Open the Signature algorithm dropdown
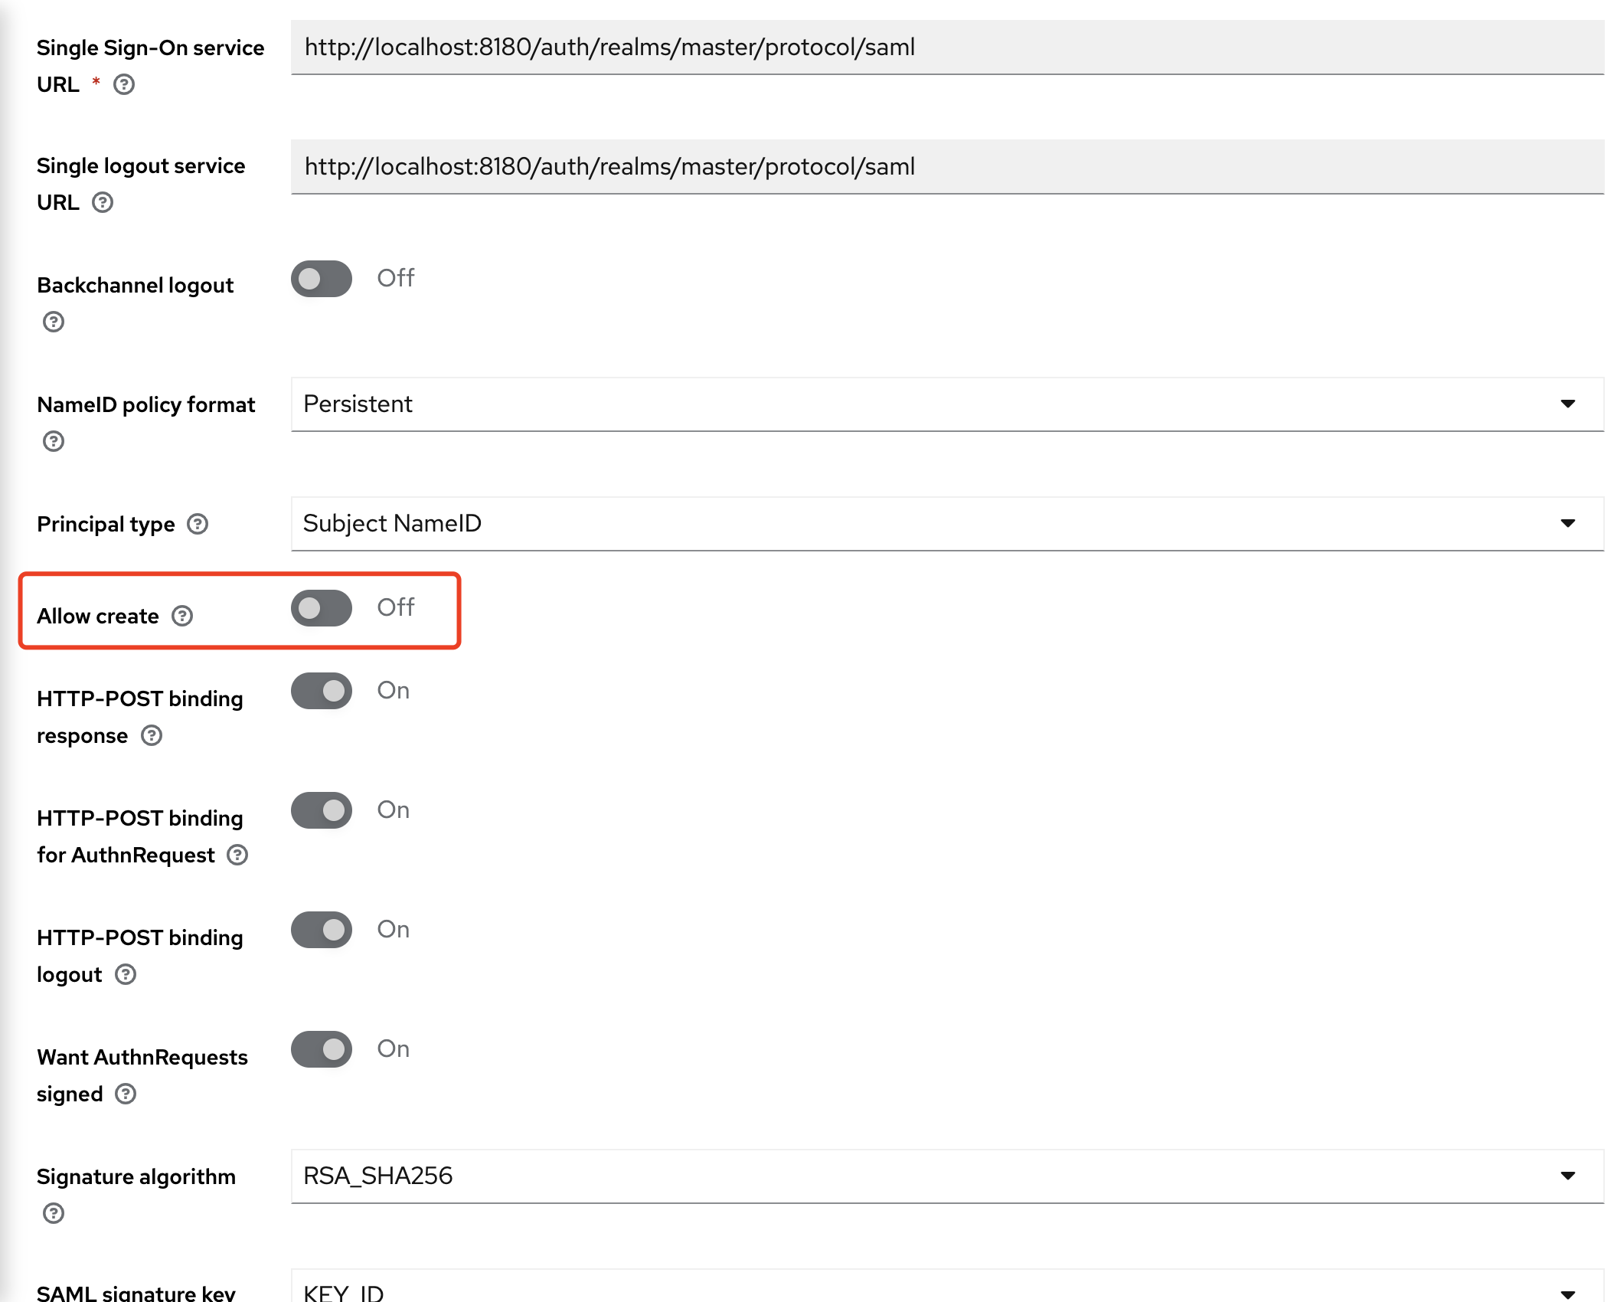The height and width of the screenshot is (1302, 1614). point(1568,1176)
